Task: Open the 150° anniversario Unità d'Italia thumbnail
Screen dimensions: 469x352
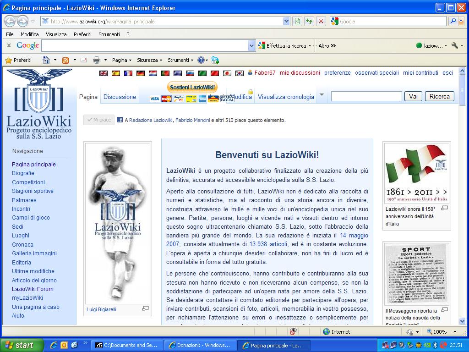Action: pos(416,173)
